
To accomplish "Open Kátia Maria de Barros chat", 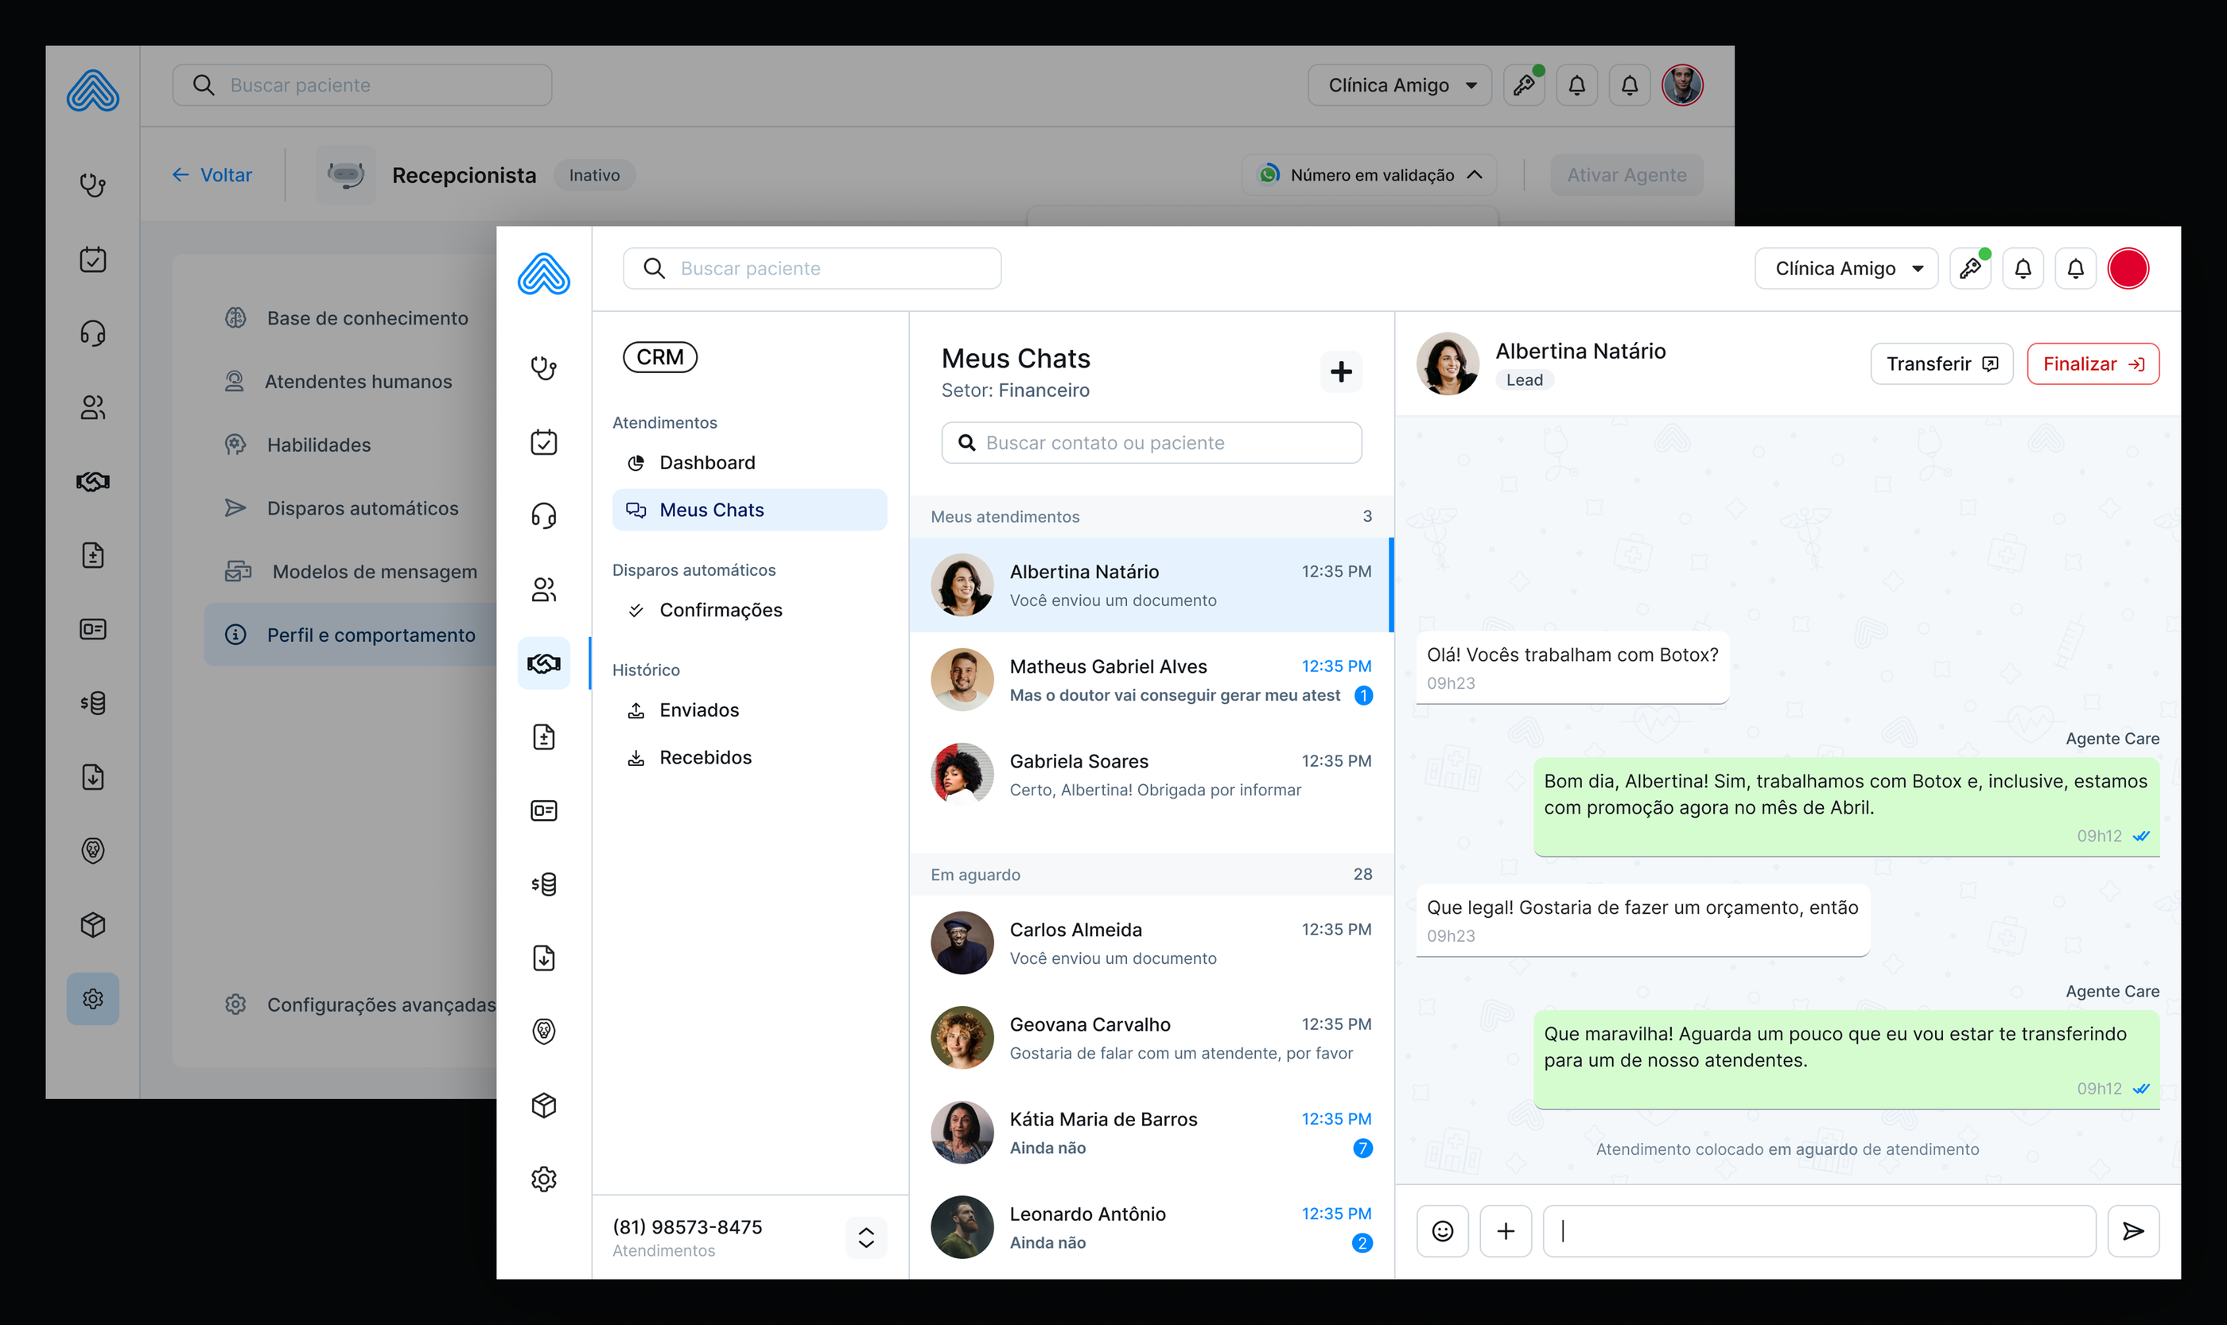I will [x=1151, y=1133].
